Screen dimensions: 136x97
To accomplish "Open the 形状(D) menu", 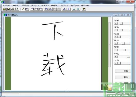I will (x=35, y=6).
